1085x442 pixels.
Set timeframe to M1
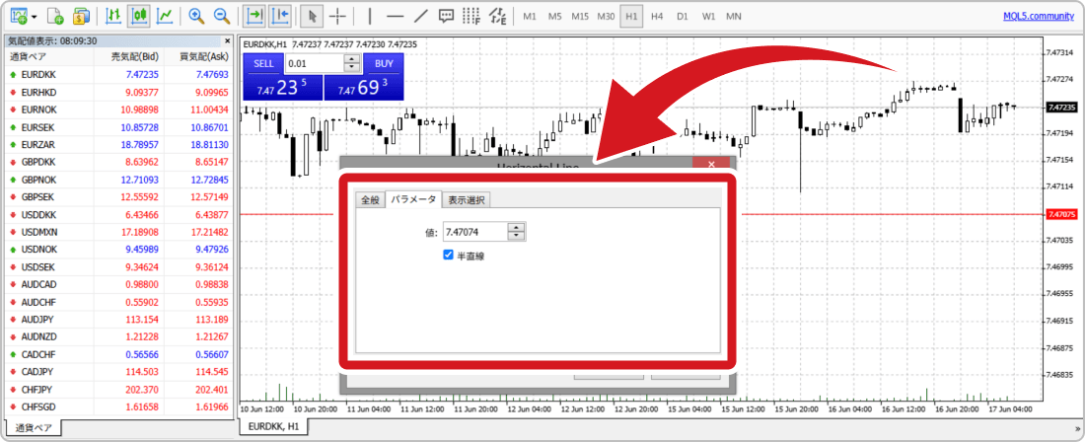coord(530,15)
